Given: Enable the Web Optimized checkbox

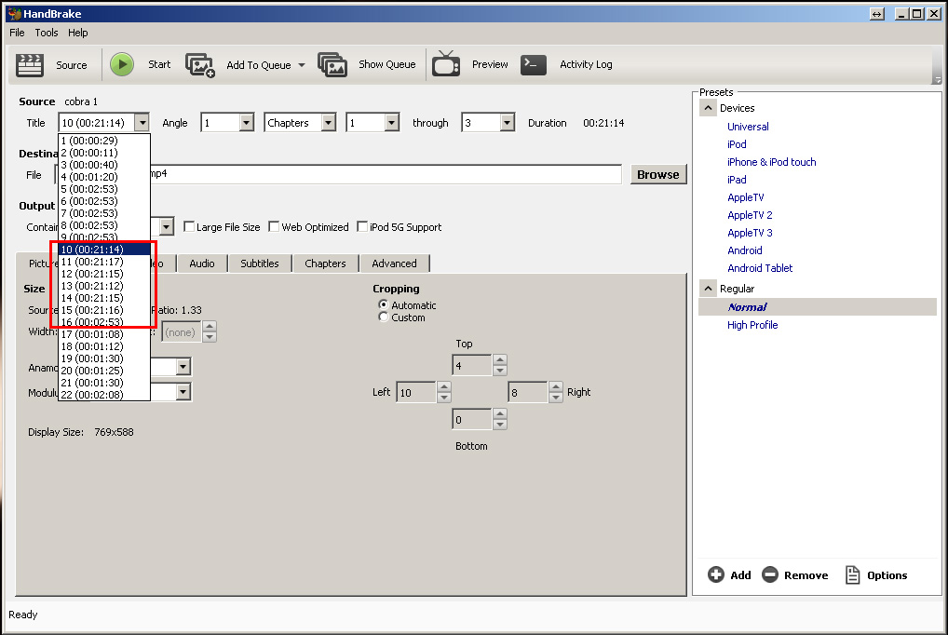Looking at the screenshot, I should click(274, 227).
